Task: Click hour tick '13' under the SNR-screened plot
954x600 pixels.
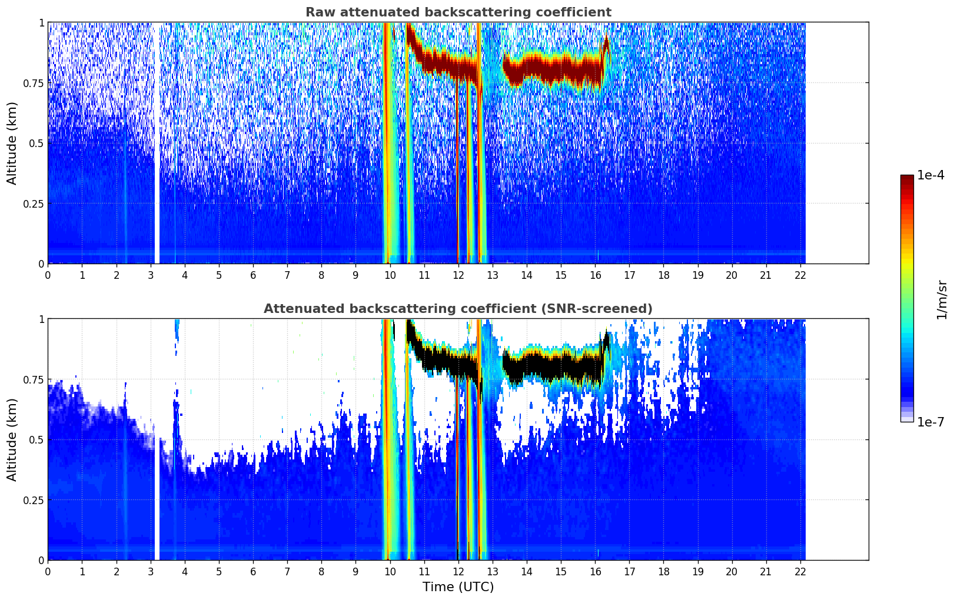Action: [x=492, y=571]
